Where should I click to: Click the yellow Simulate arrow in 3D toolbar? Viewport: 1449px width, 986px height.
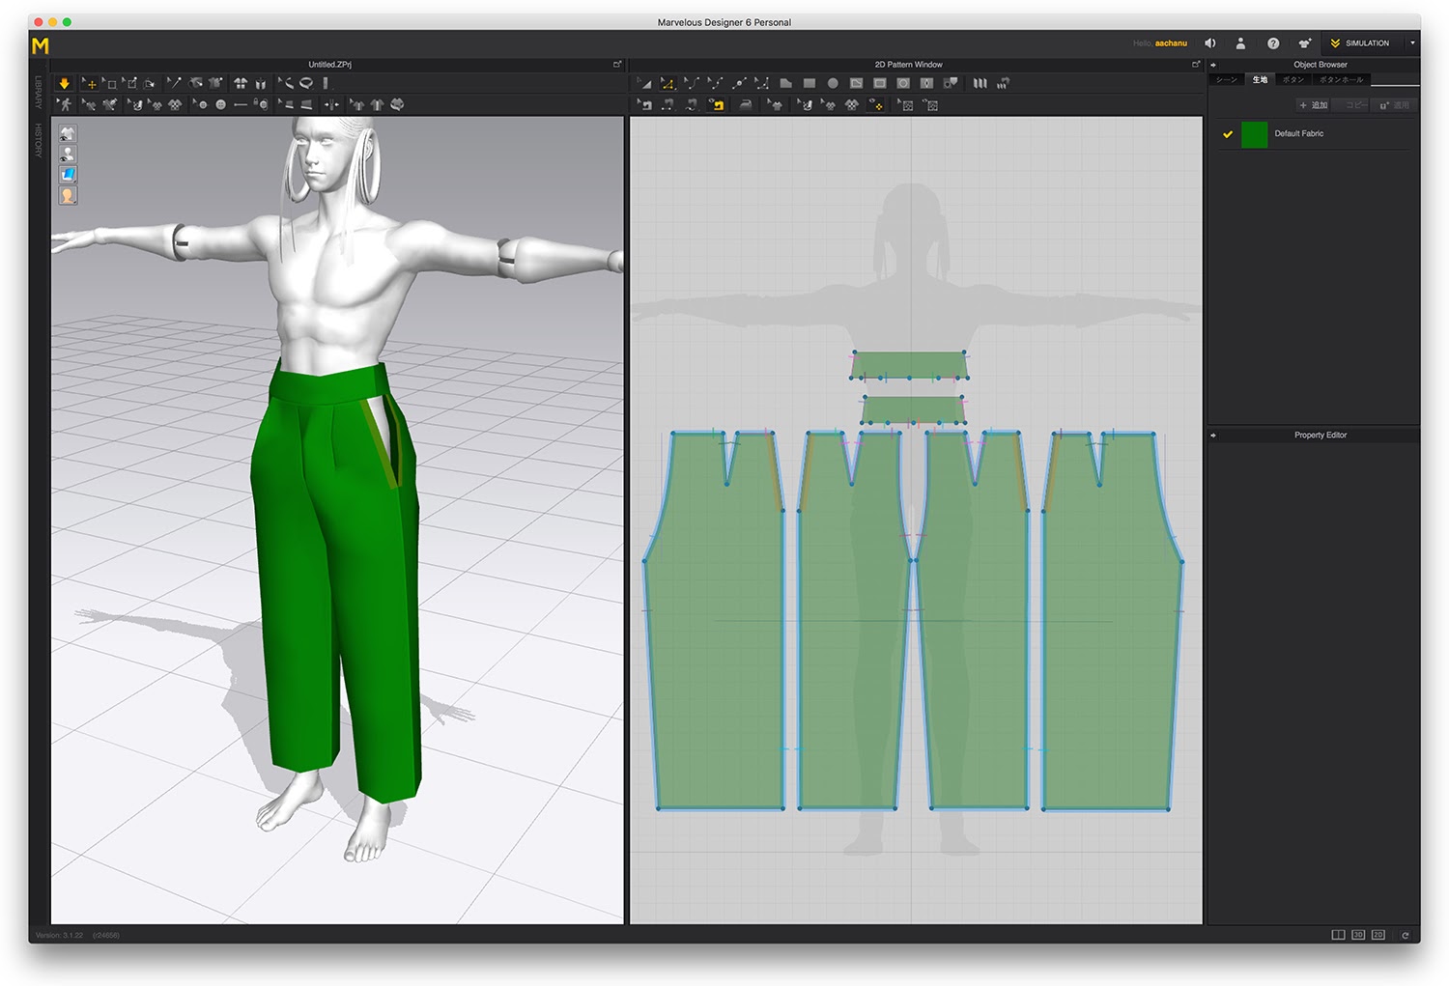tap(64, 84)
